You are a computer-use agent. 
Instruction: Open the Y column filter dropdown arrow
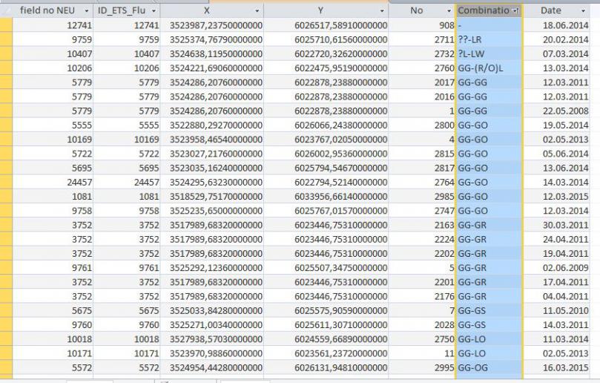coord(382,11)
